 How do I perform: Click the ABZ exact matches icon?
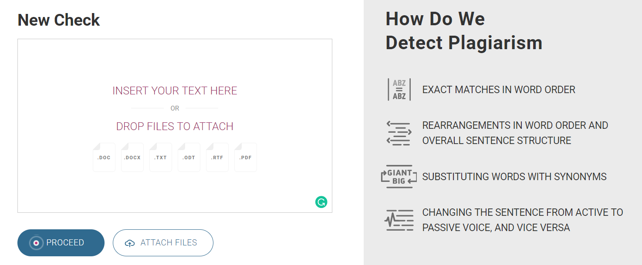click(x=399, y=90)
